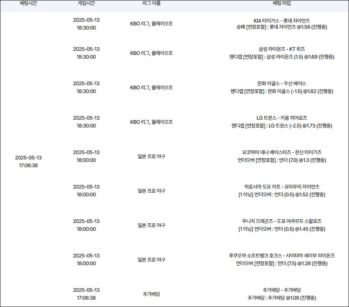Click the 리그 이름 column header
The height and width of the screenshot is (307, 349).
(x=151, y=3)
